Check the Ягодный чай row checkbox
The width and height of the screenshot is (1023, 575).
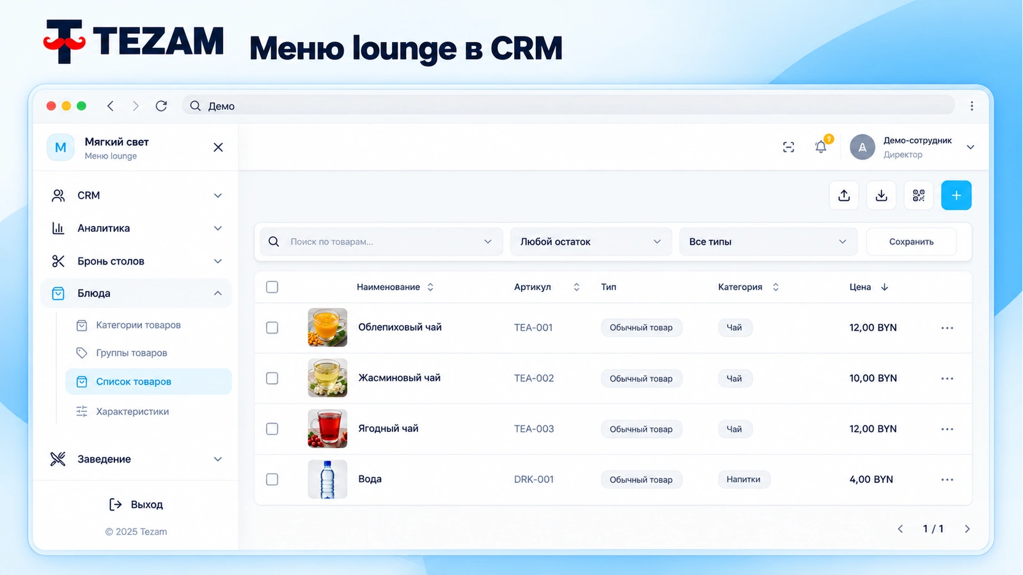pyautogui.click(x=272, y=429)
